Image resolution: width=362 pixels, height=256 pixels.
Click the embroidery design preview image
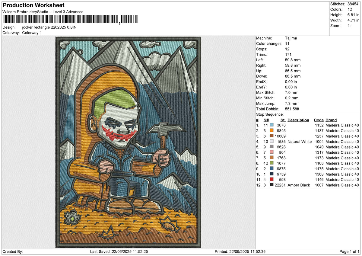point(128,142)
